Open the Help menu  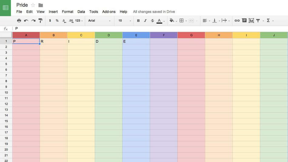coord(123,12)
